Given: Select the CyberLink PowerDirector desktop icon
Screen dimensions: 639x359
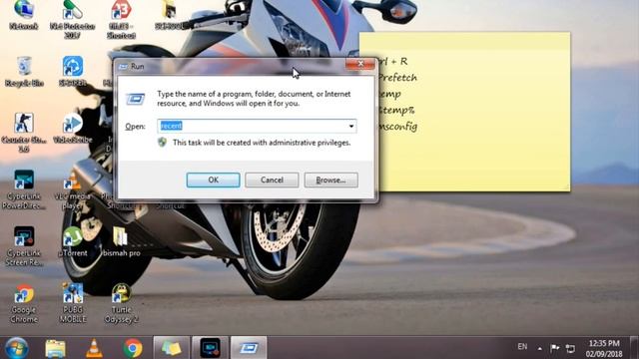Looking at the screenshot, I should tap(24, 189).
